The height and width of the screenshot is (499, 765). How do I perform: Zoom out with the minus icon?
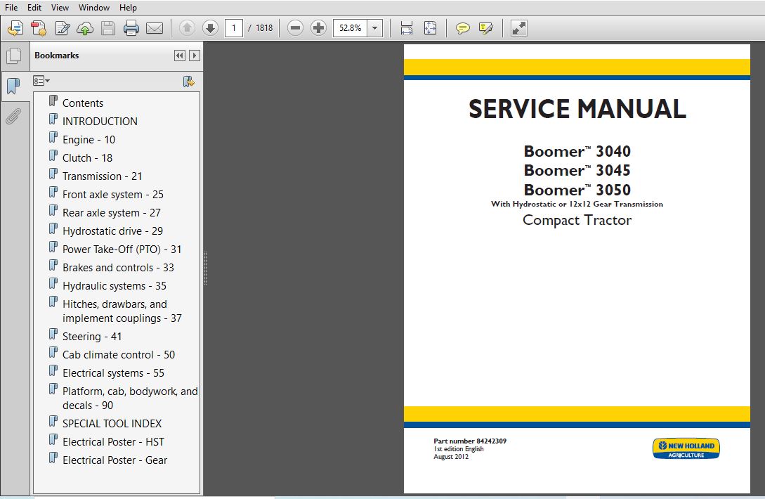click(295, 28)
